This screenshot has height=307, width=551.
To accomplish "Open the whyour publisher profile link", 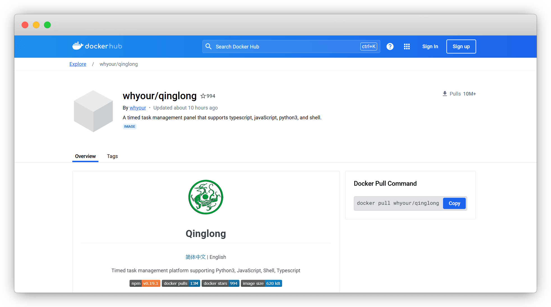I will [138, 108].
